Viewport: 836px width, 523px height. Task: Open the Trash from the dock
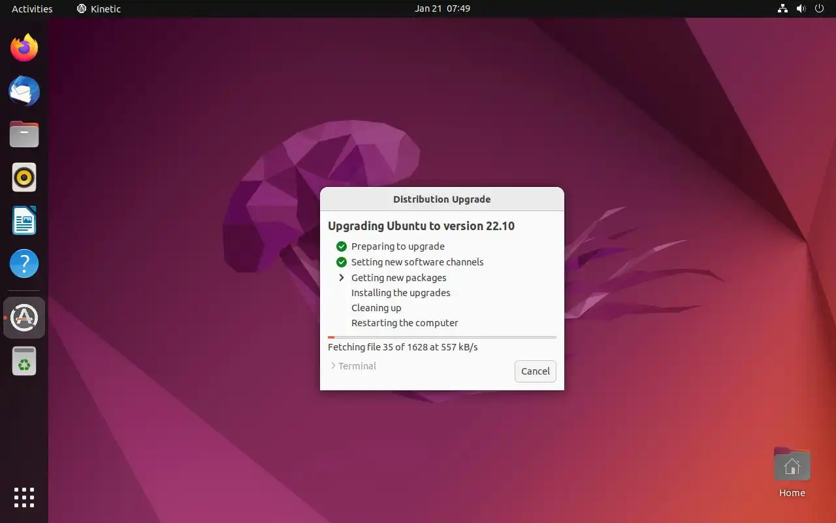coord(24,361)
